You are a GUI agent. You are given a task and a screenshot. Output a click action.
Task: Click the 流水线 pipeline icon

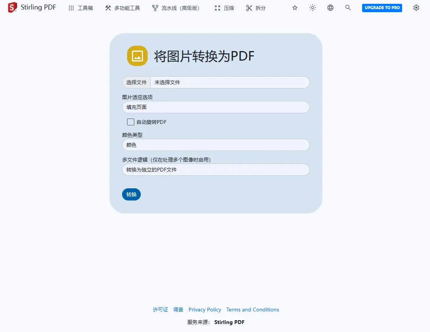click(x=155, y=8)
